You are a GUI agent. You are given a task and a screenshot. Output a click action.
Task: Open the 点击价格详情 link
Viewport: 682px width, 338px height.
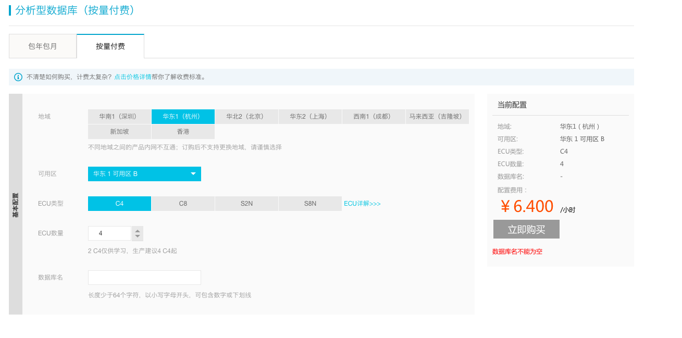point(133,77)
